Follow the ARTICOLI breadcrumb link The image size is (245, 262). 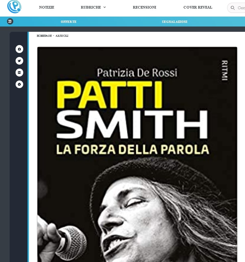[x=62, y=36]
